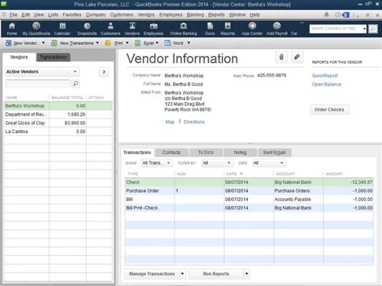Open the Snapshots icon
Image resolution: width=382 pixels, height=286 pixels.
(x=87, y=29)
